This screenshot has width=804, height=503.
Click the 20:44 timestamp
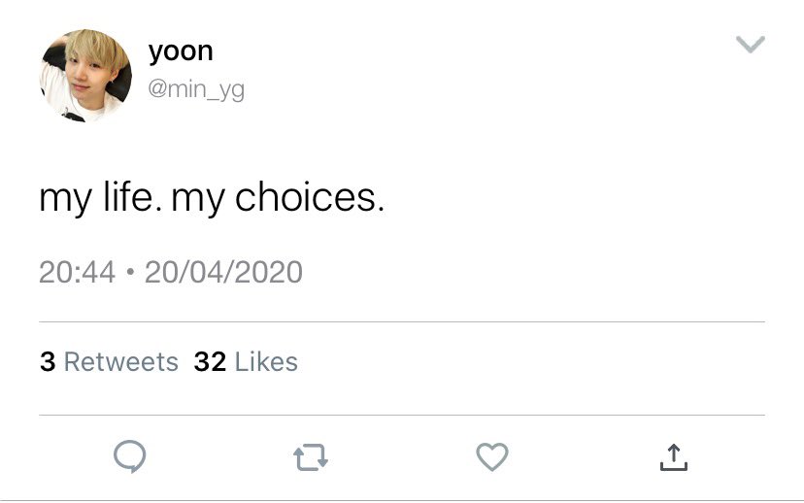click(x=78, y=272)
